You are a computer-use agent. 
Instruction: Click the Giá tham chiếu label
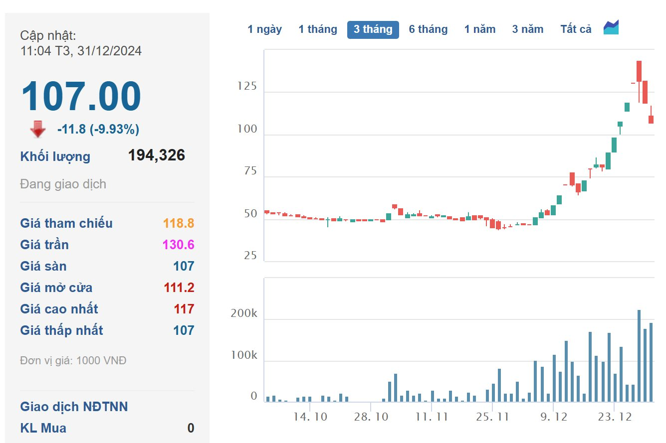(x=66, y=223)
